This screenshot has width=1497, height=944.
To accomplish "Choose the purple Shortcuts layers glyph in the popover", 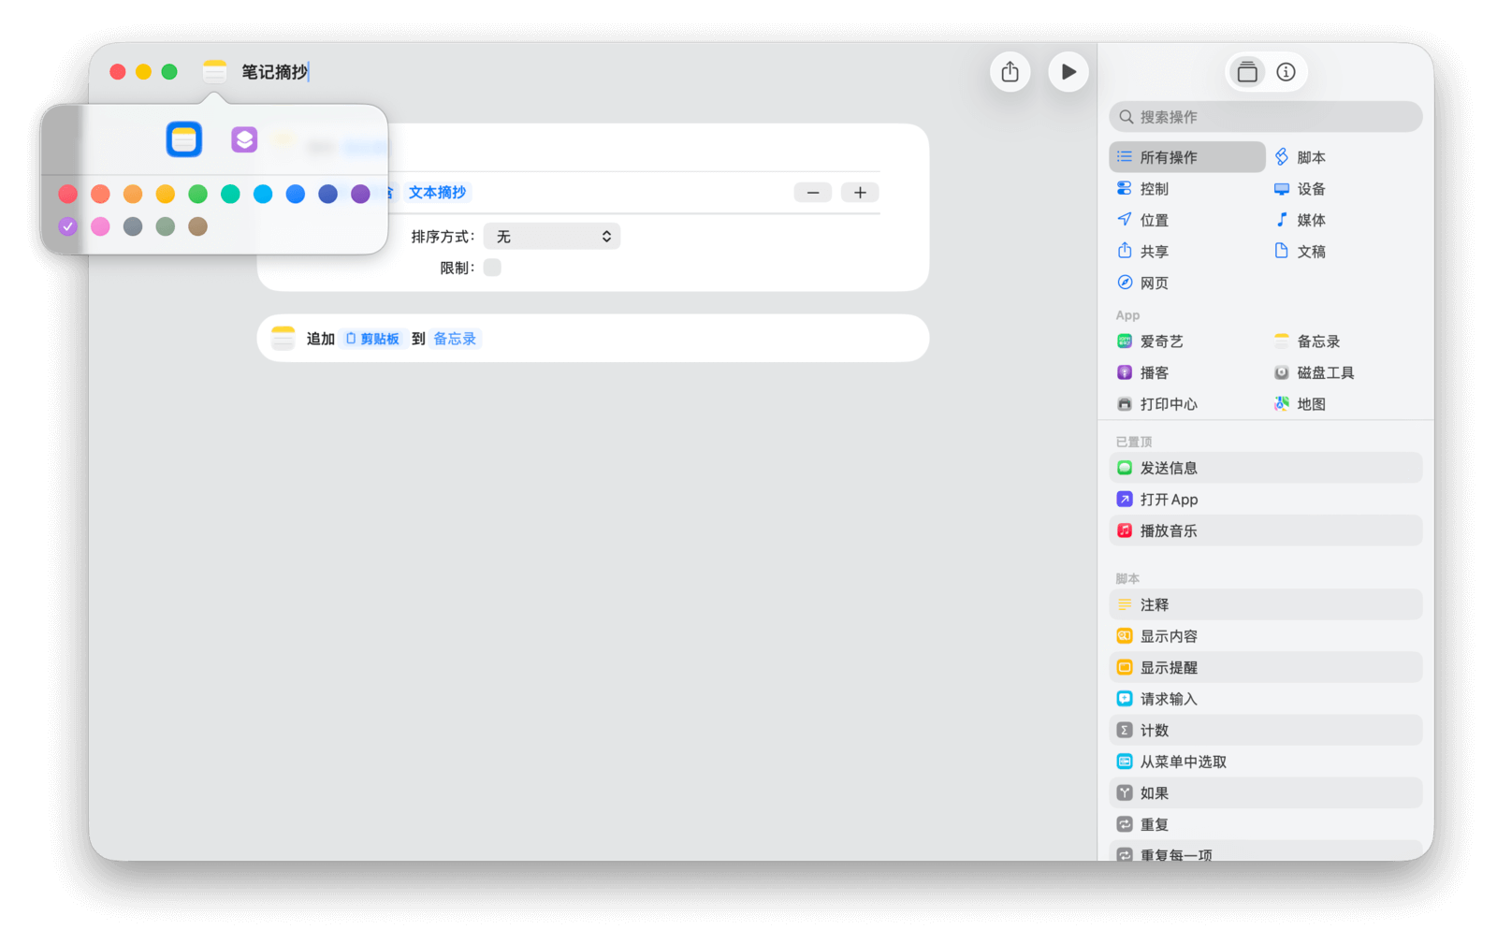I will click(x=244, y=139).
